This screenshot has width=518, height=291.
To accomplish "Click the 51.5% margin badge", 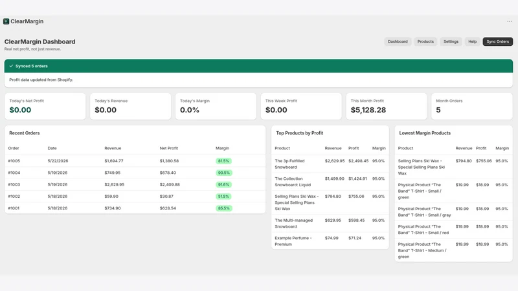I will pyautogui.click(x=223, y=197).
